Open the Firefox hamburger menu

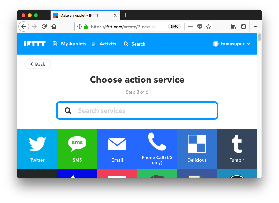[x=256, y=27]
